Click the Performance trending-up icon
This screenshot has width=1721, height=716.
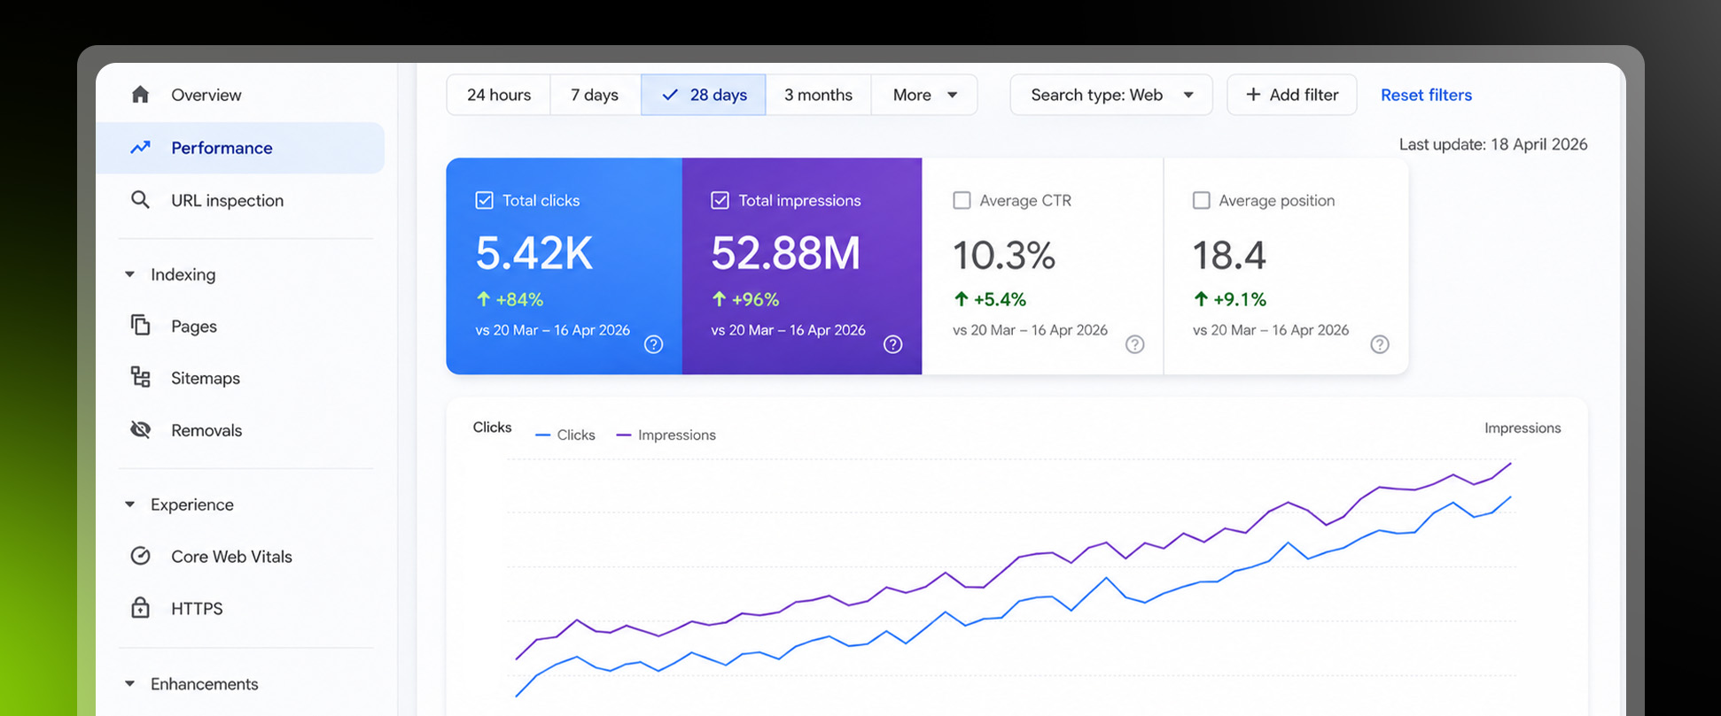coord(140,148)
